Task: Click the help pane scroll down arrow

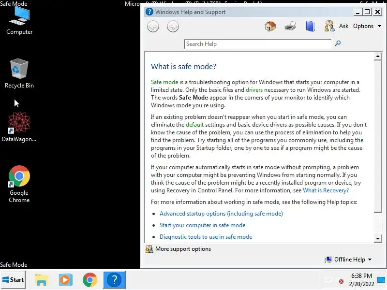Action: click(x=378, y=238)
